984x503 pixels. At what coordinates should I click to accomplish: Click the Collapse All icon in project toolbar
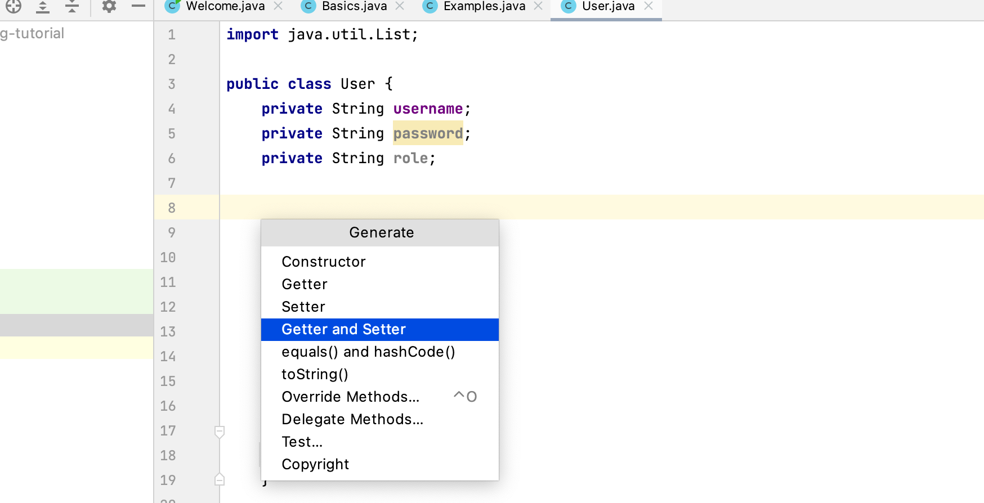coord(71,6)
